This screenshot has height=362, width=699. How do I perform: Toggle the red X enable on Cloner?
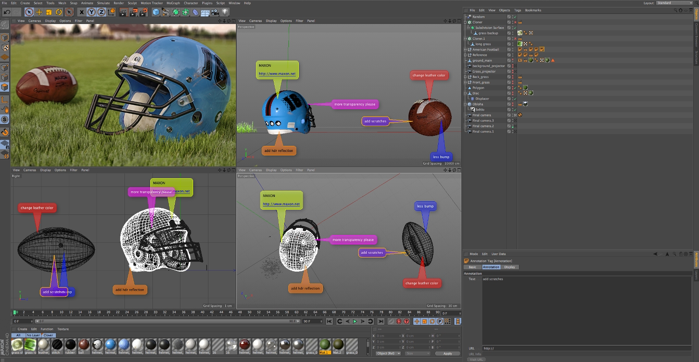pos(515,22)
